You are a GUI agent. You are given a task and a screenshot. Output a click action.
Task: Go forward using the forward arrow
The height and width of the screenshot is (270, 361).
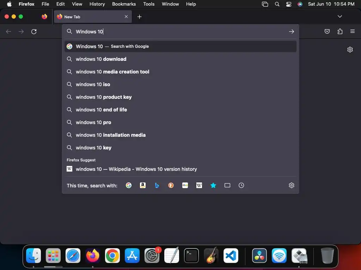pos(21,31)
